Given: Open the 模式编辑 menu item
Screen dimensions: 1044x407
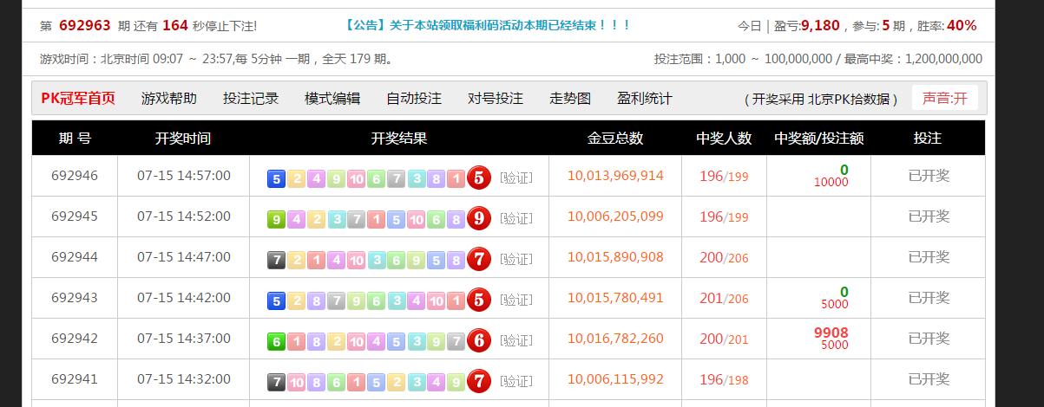Looking at the screenshot, I should pyautogui.click(x=332, y=98).
